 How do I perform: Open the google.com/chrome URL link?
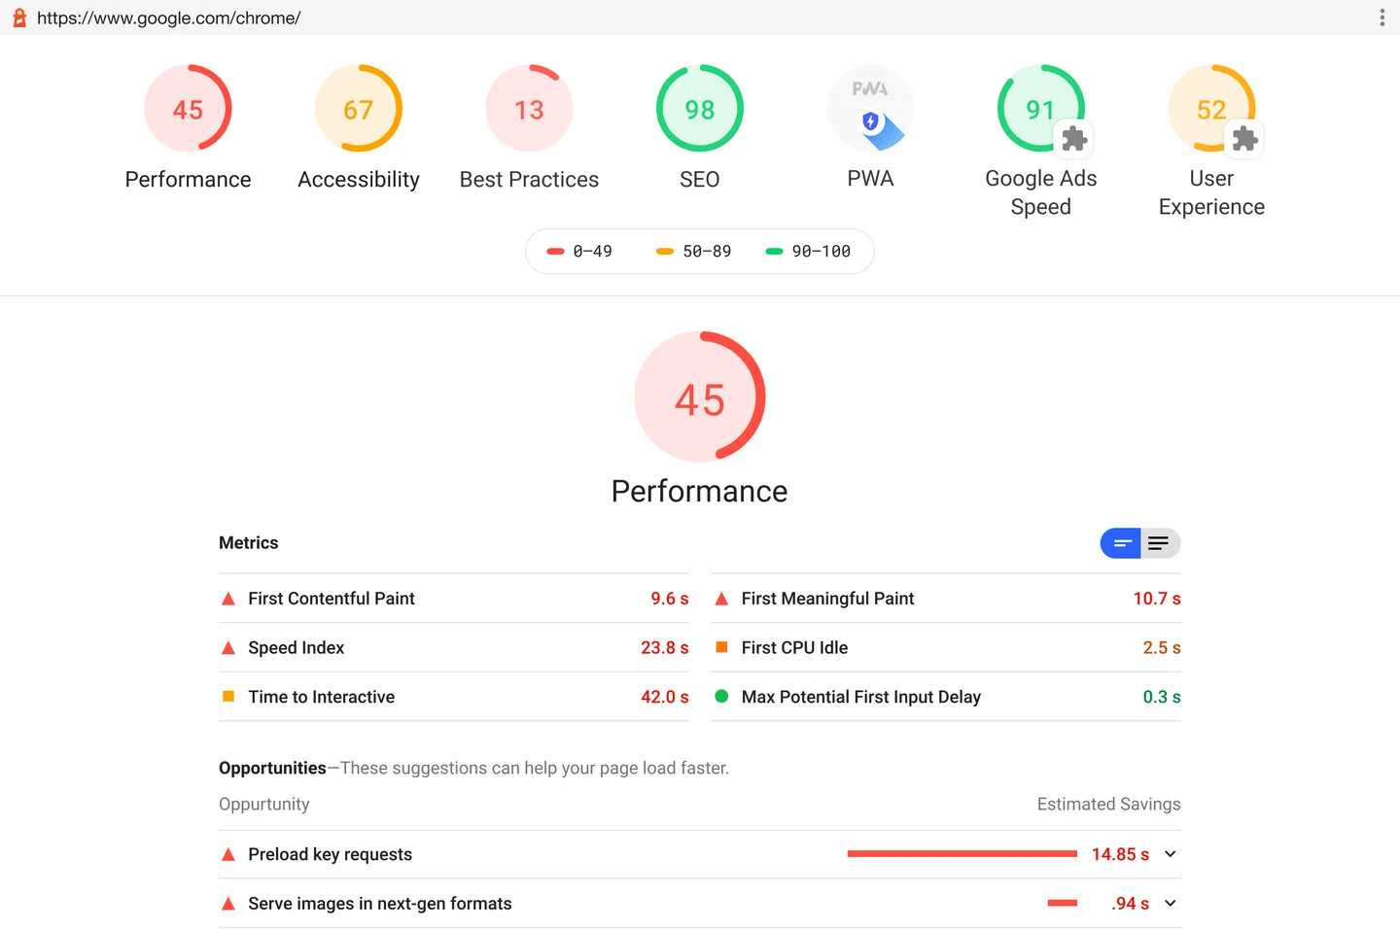[x=169, y=17]
